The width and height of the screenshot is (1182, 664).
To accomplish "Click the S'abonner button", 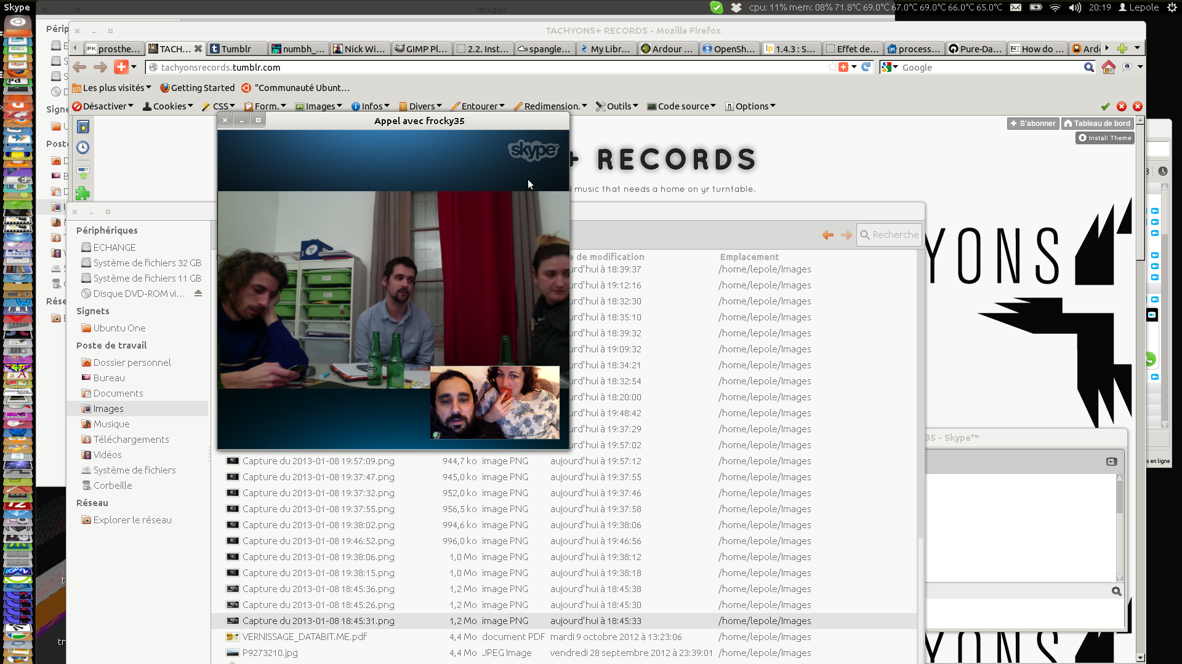I will click(1032, 124).
